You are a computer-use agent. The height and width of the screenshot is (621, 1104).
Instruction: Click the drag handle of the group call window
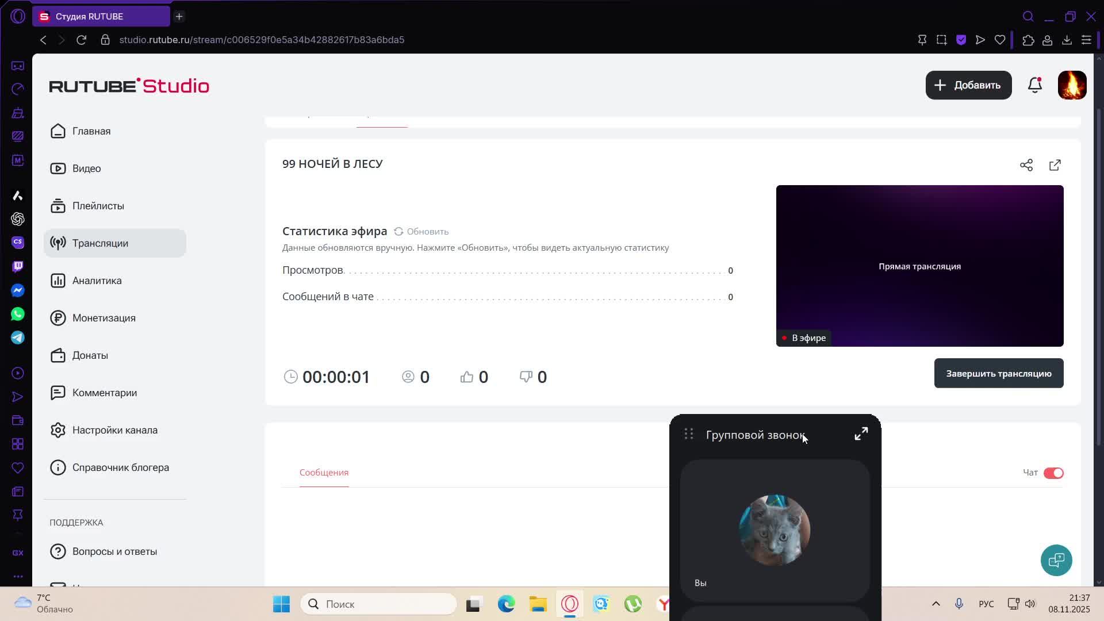click(688, 434)
